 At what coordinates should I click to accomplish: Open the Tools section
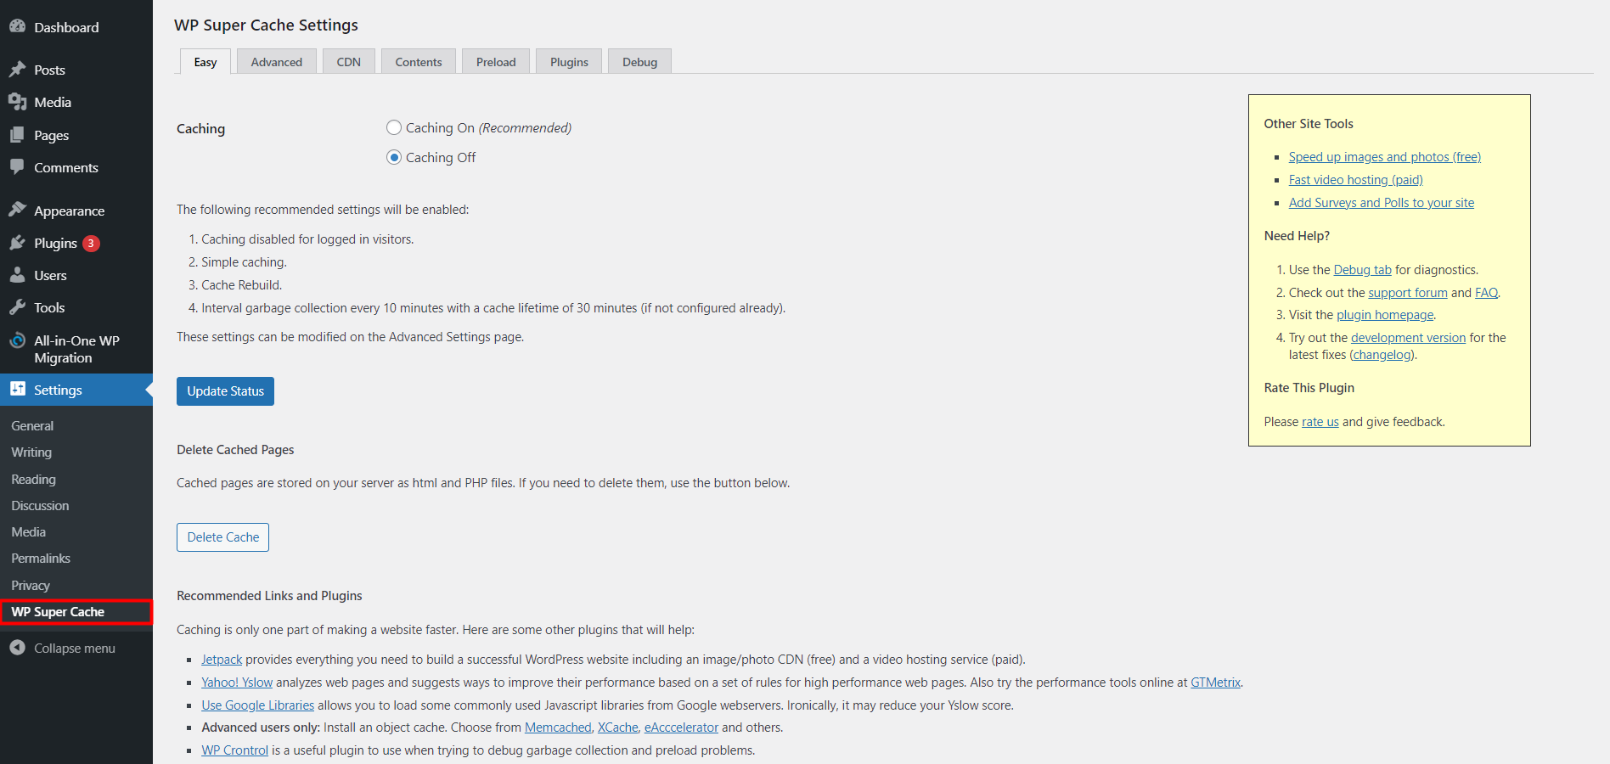click(48, 307)
